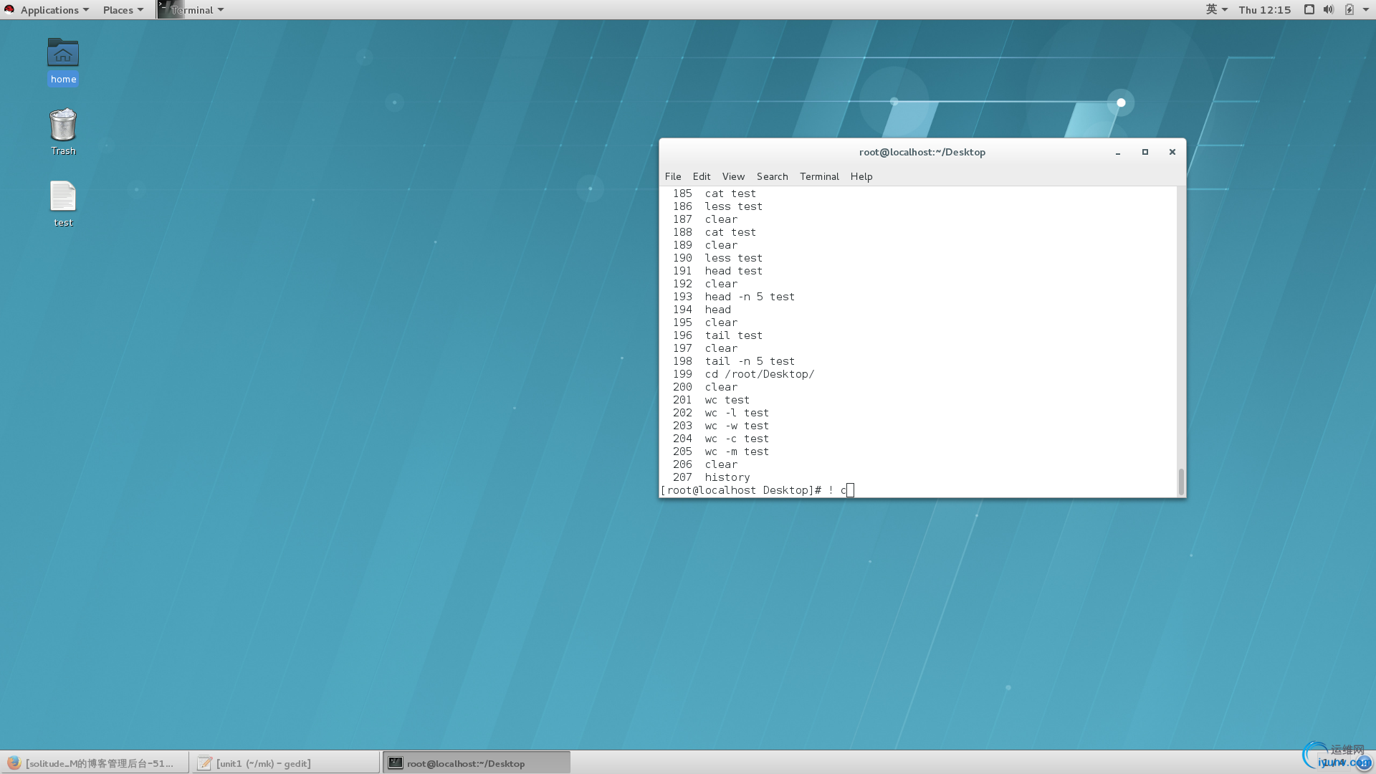Image resolution: width=1376 pixels, height=774 pixels.
Task: Expand the system menu arrow at top right
Action: point(1366,9)
